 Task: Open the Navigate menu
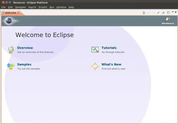click(x=20, y=7)
